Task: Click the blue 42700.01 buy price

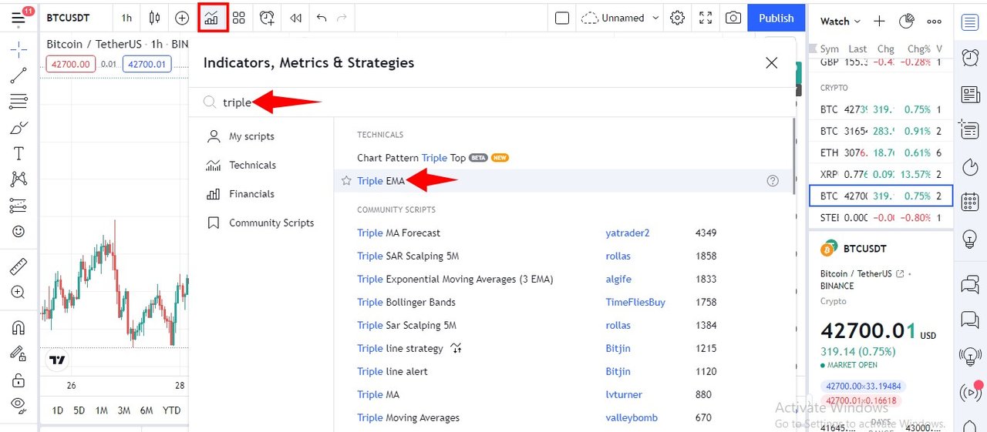Action: 147,65
